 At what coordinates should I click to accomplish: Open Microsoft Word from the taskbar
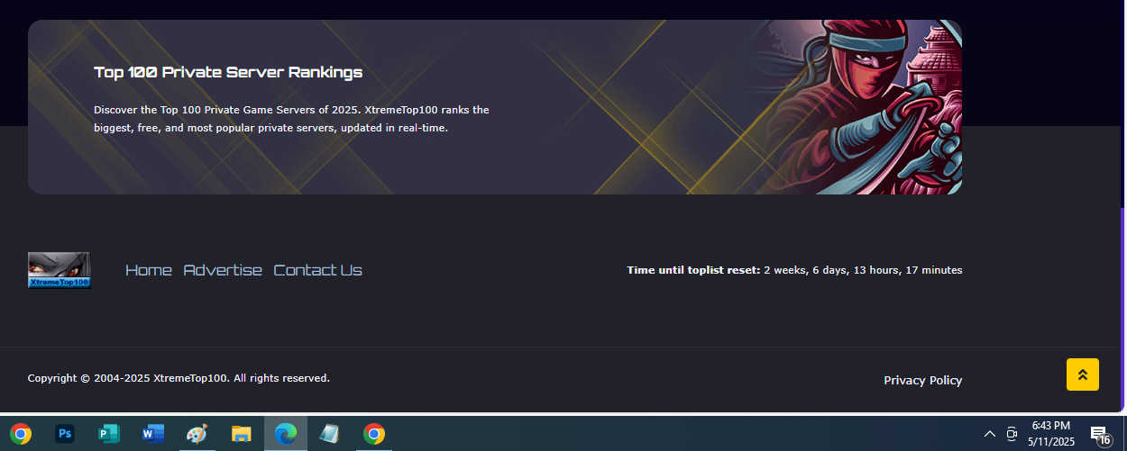[x=152, y=434]
